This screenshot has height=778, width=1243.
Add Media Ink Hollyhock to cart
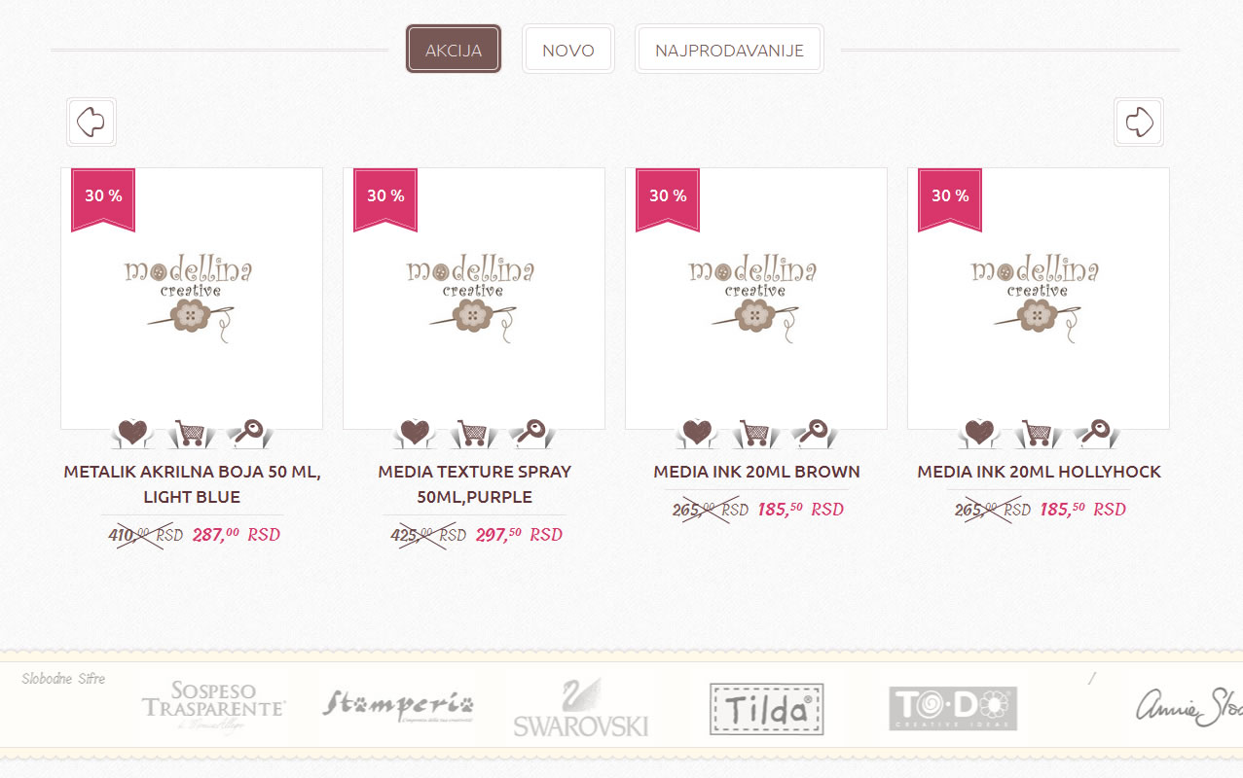click(1039, 433)
